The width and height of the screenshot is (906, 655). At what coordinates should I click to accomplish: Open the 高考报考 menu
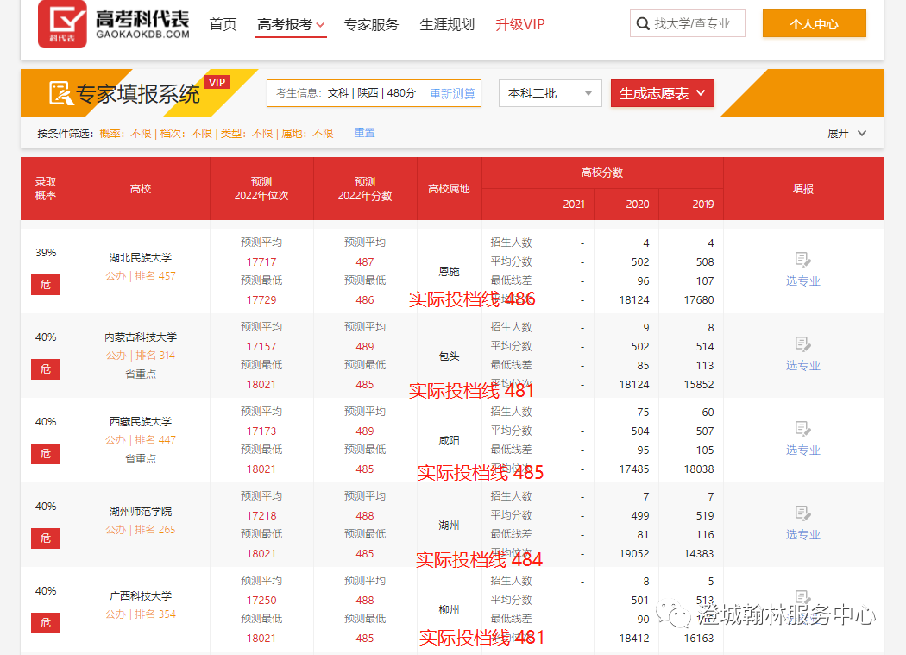[x=291, y=25]
